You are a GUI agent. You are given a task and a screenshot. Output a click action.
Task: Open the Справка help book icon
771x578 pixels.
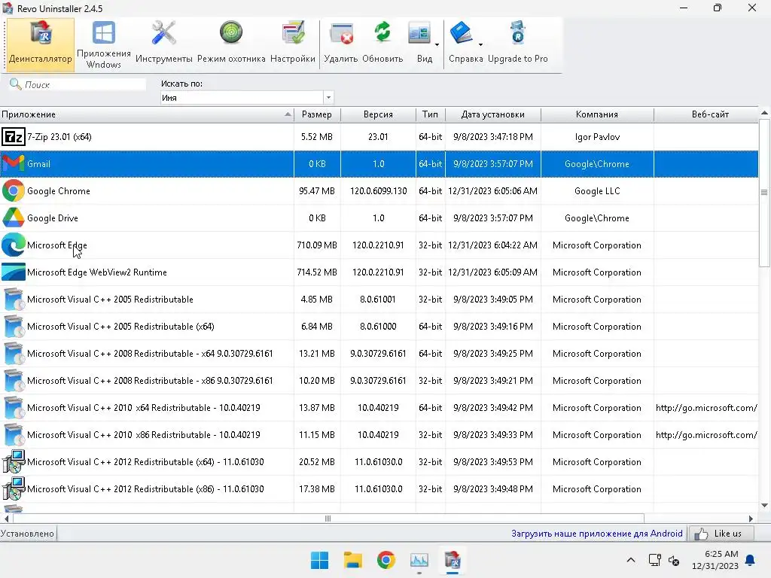coord(462,33)
